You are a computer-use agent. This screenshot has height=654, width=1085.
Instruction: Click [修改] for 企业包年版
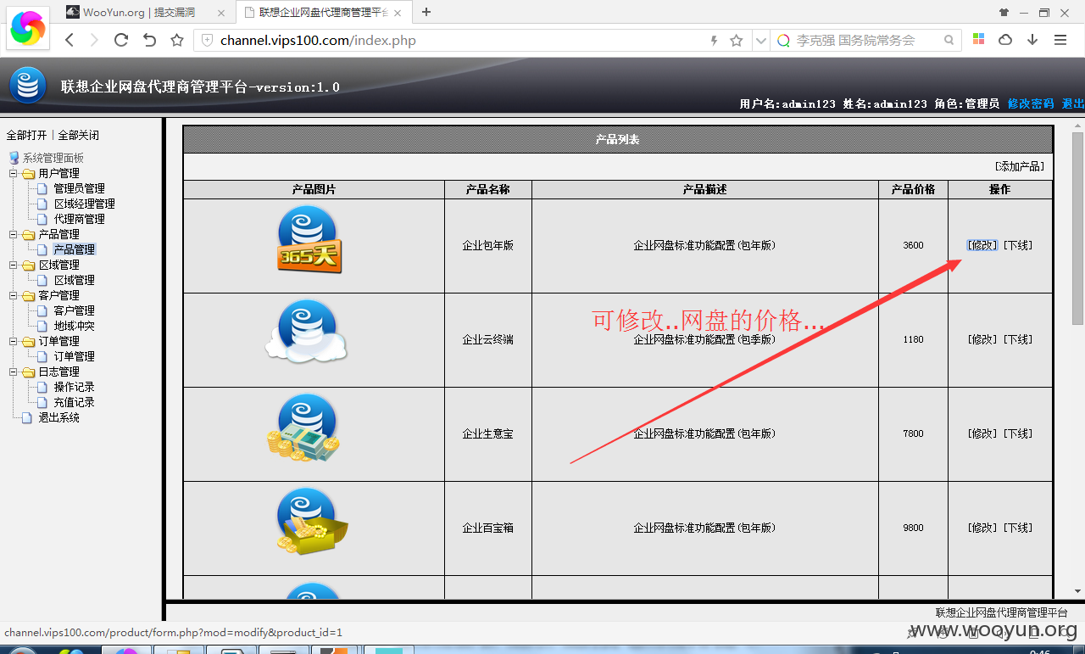[x=983, y=245]
